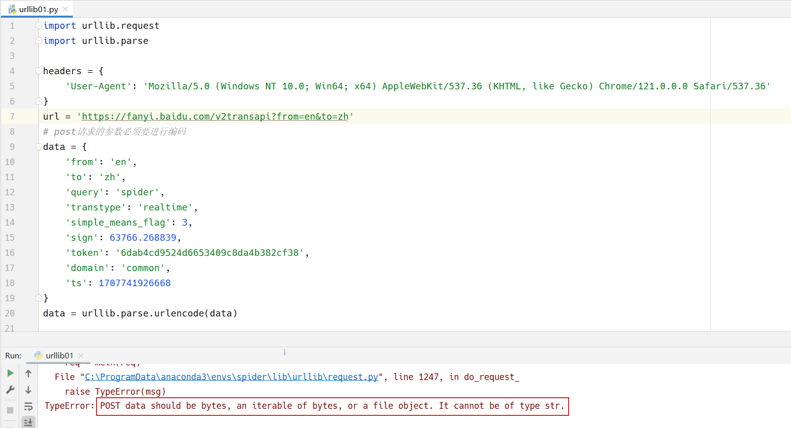
Task: Click the data fold end marker at line 19
Action: (38, 298)
